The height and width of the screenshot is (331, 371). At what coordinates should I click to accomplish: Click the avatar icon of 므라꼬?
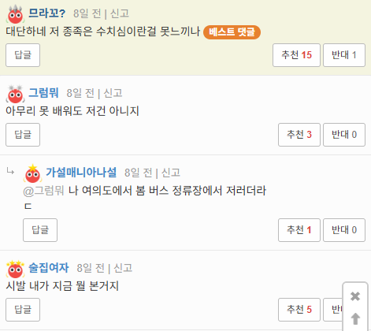point(15,14)
